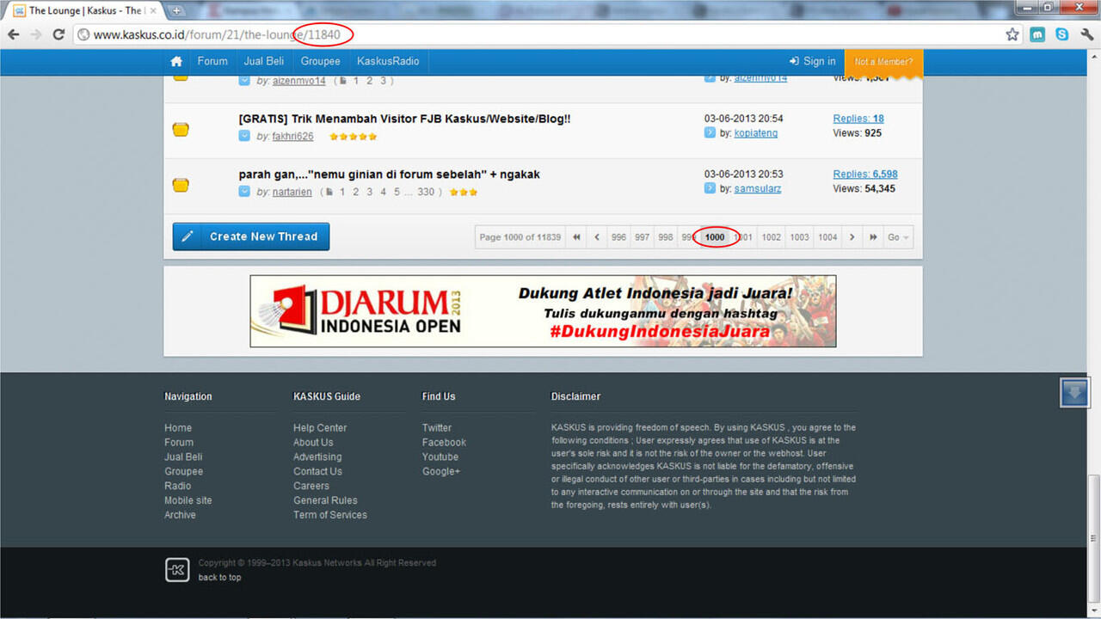Go to the Kaskus home icon

[x=176, y=62]
